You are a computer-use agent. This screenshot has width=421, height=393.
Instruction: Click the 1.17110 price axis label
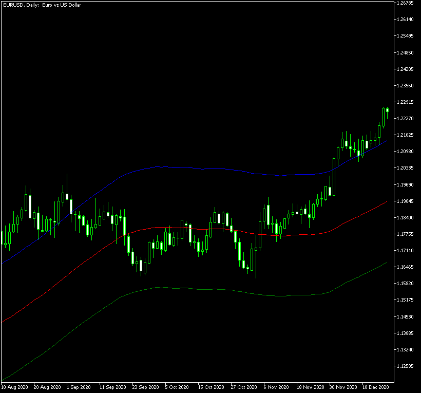tap(405, 251)
